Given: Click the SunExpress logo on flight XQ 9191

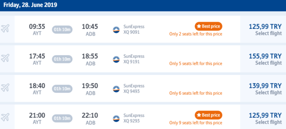Looking at the screenshot, I should click(x=116, y=59).
